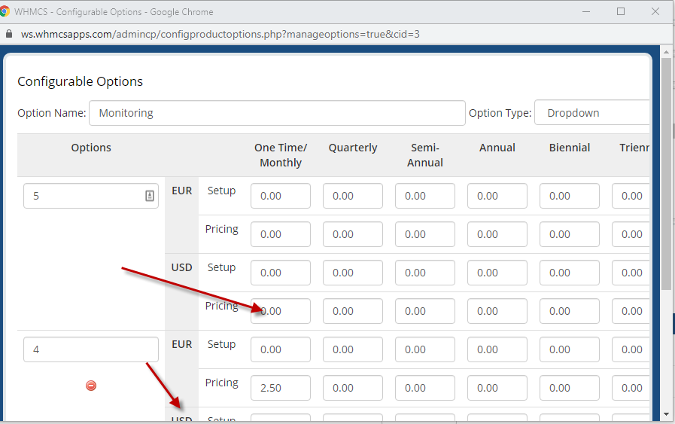Viewport: 675px width, 424px height.
Task: Click the Option Name field containing Monitoring
Action: click(276, 113)
